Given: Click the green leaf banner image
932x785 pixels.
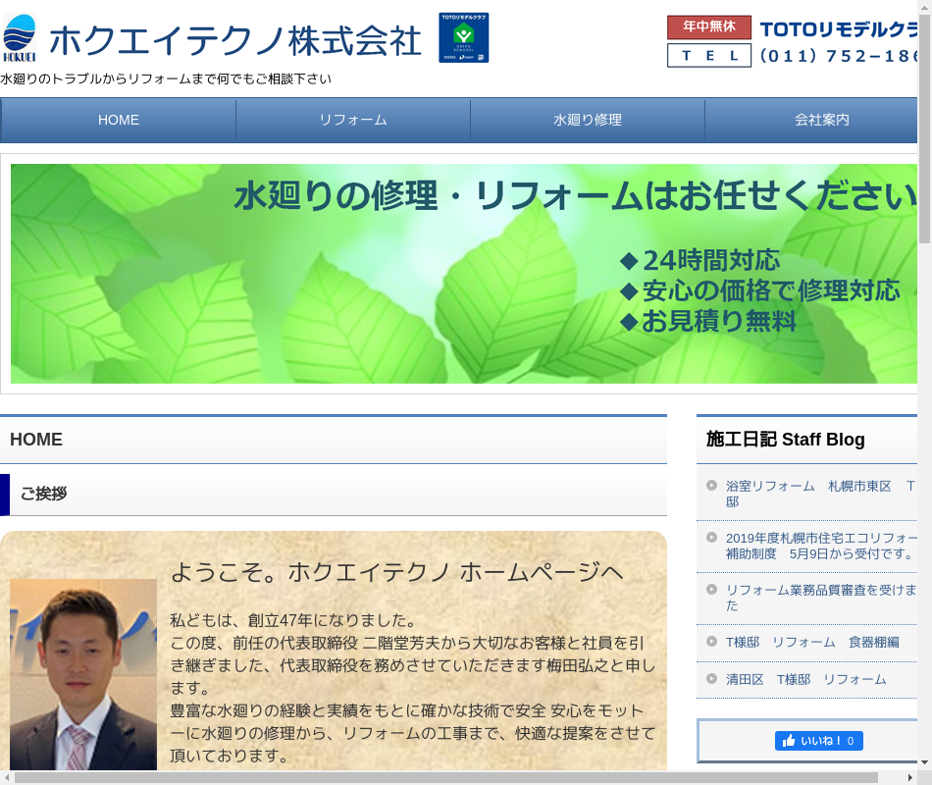Looking at the screenshot, I should 464,274.
